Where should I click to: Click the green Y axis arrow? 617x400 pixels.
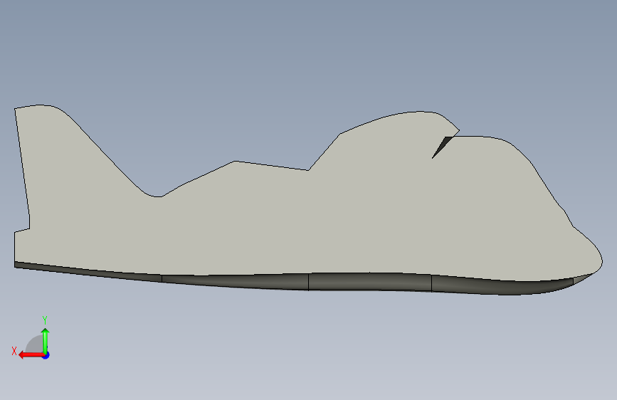point(46,340)
